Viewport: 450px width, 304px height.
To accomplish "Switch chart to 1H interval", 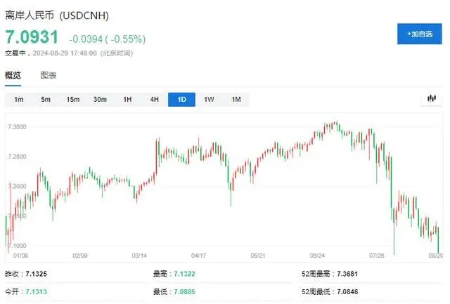I will coord(127,100).
